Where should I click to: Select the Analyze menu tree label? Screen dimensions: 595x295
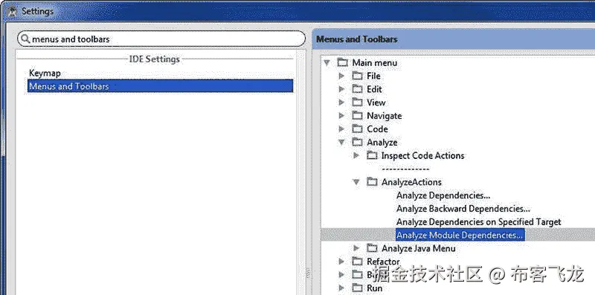(382, 142)
